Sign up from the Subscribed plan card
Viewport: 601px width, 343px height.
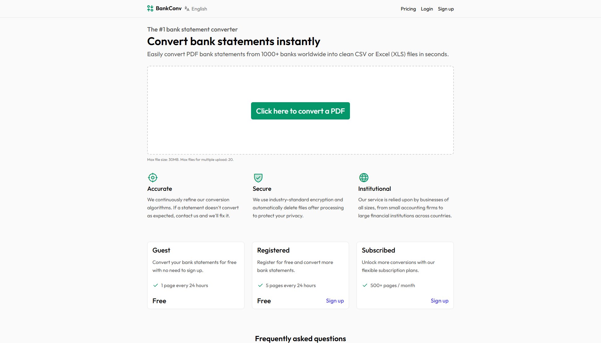coord(439,300)
